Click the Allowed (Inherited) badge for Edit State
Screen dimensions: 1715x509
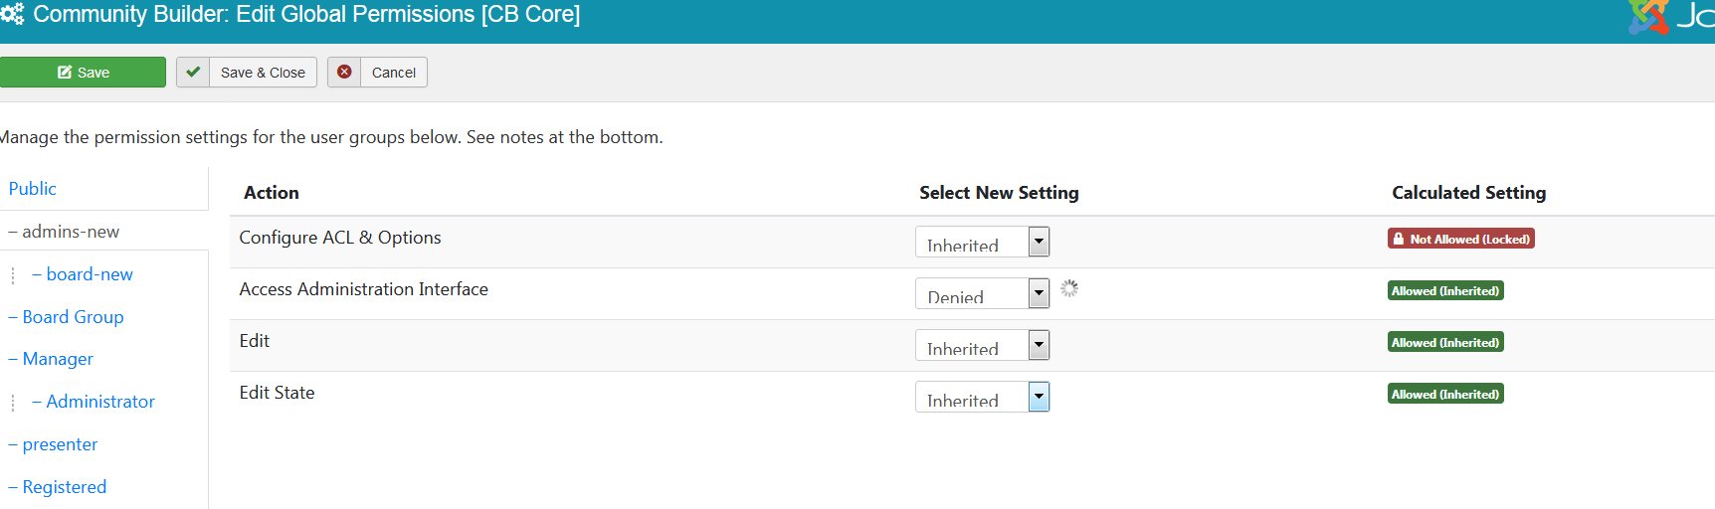[x=1445, y=394]
